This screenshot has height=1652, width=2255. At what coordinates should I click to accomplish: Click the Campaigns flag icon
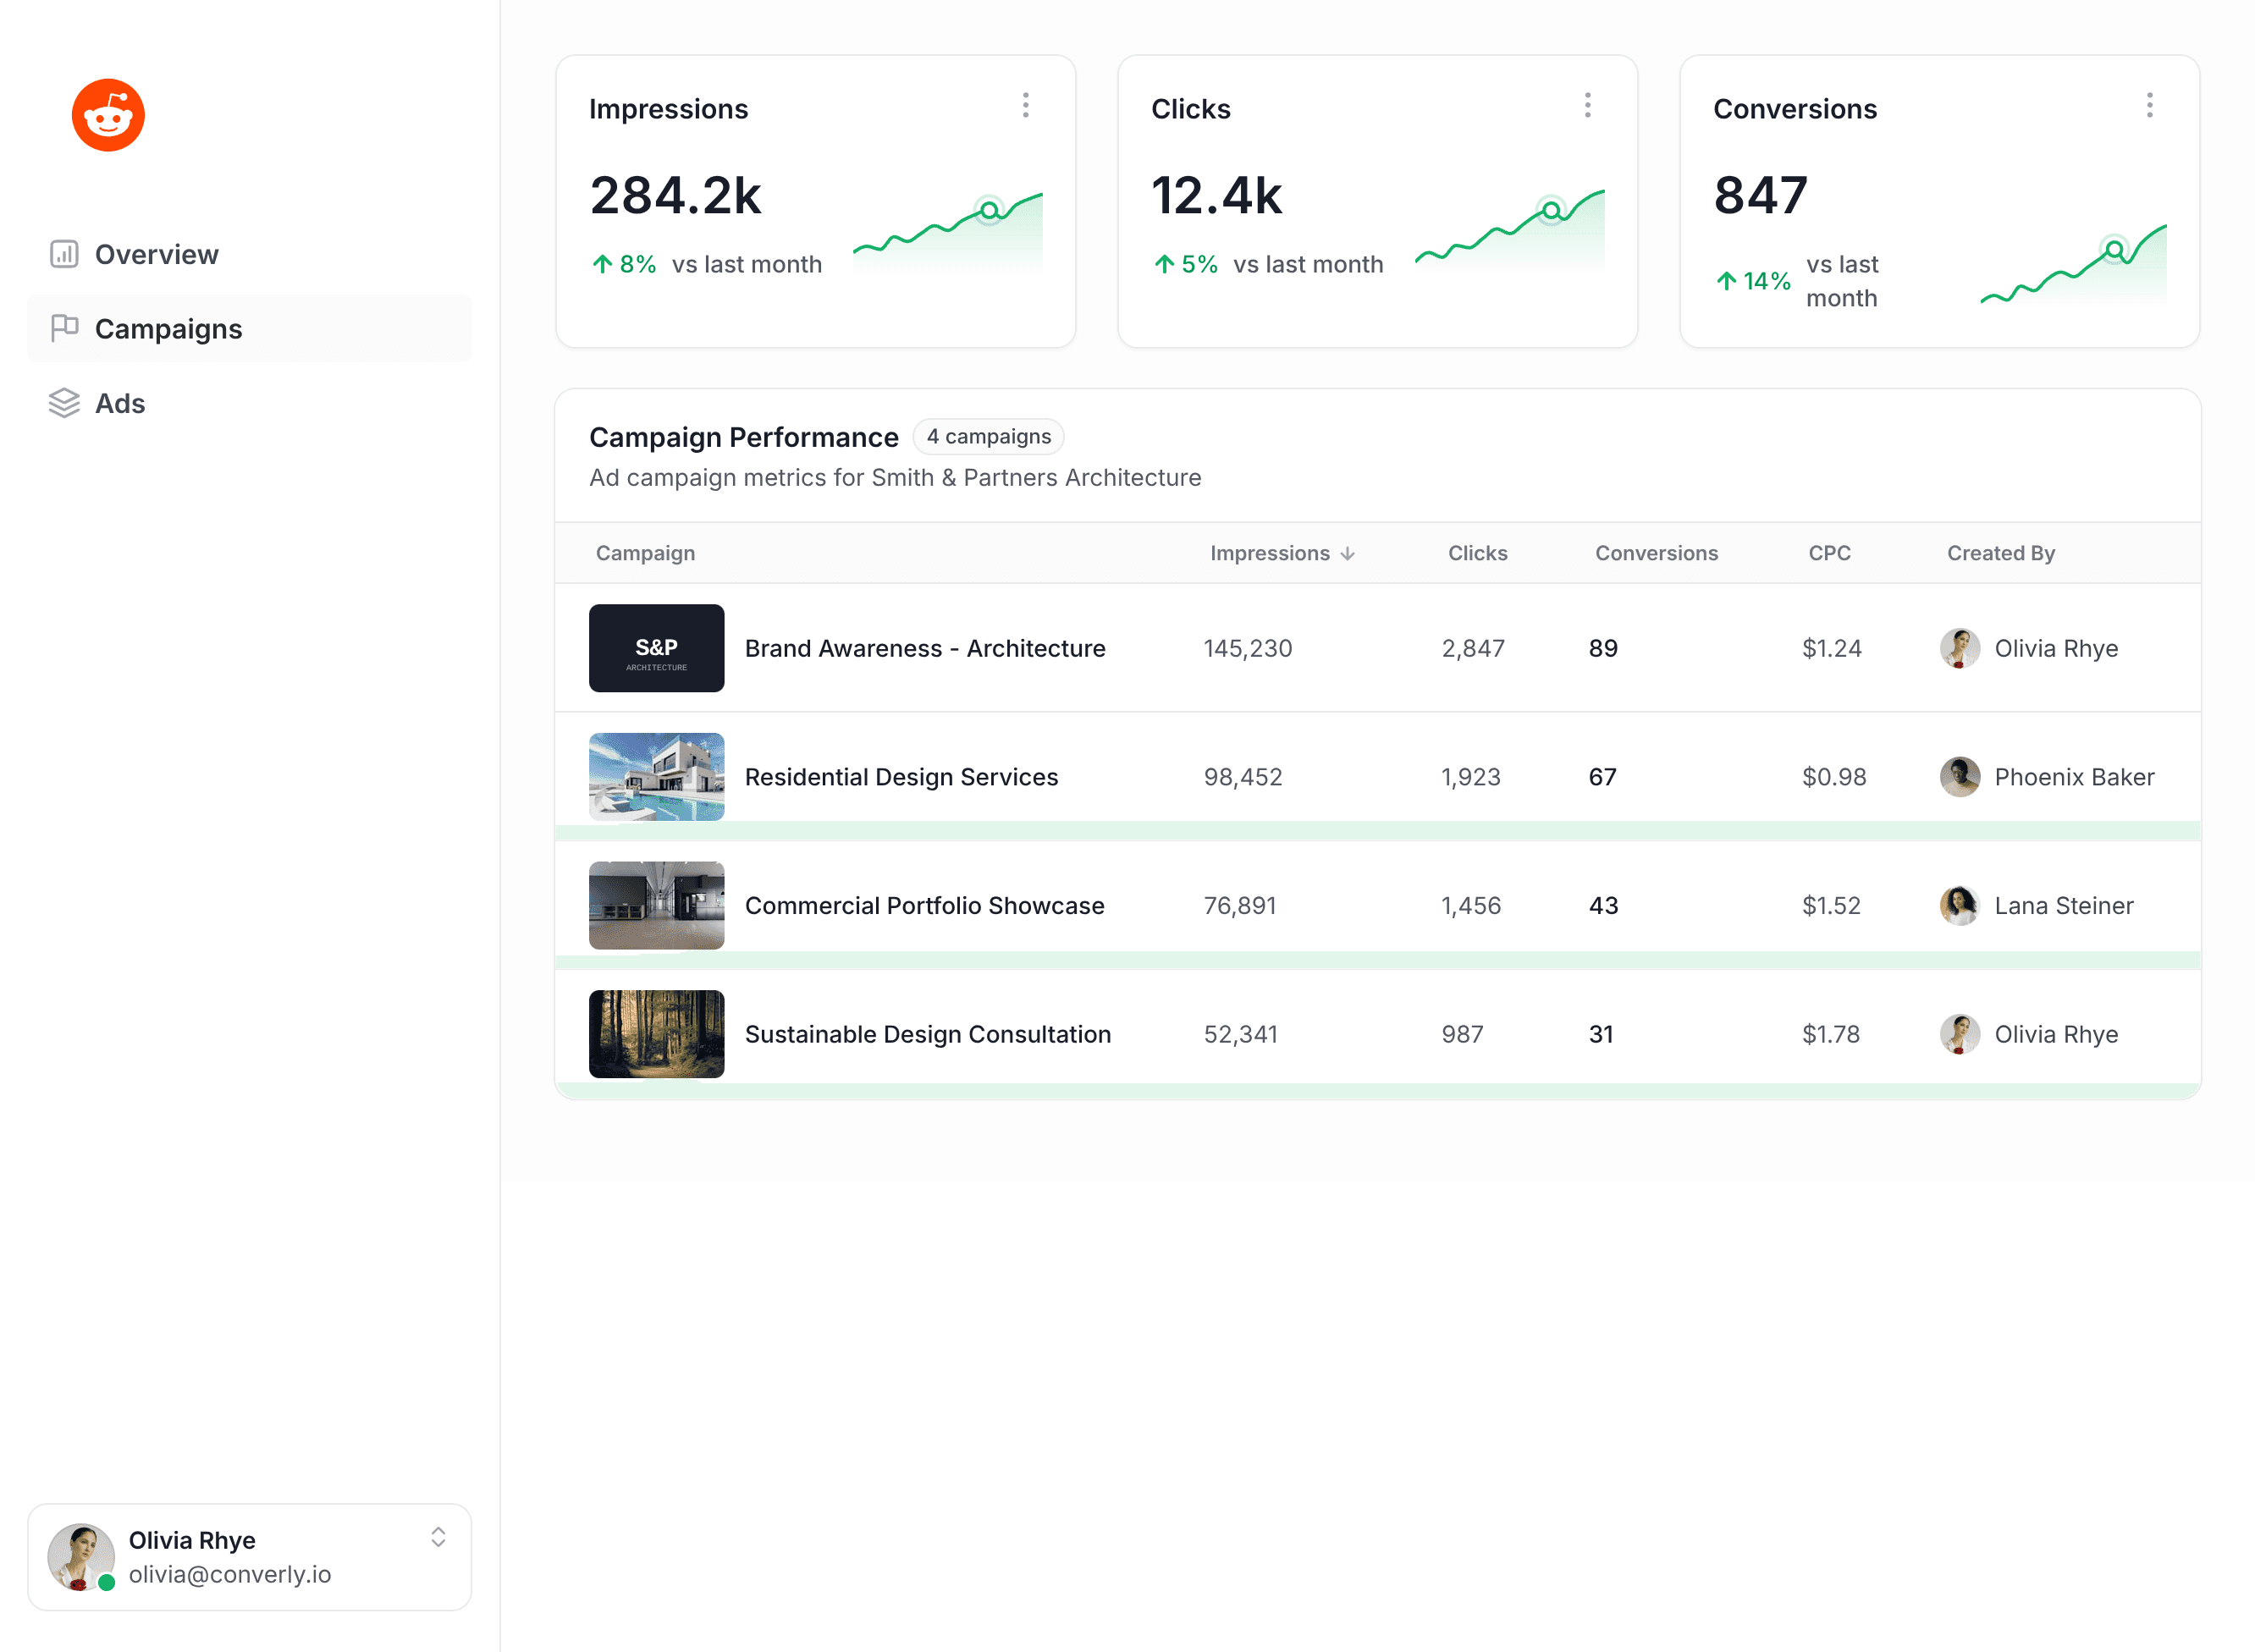click(x=63, y=328)
